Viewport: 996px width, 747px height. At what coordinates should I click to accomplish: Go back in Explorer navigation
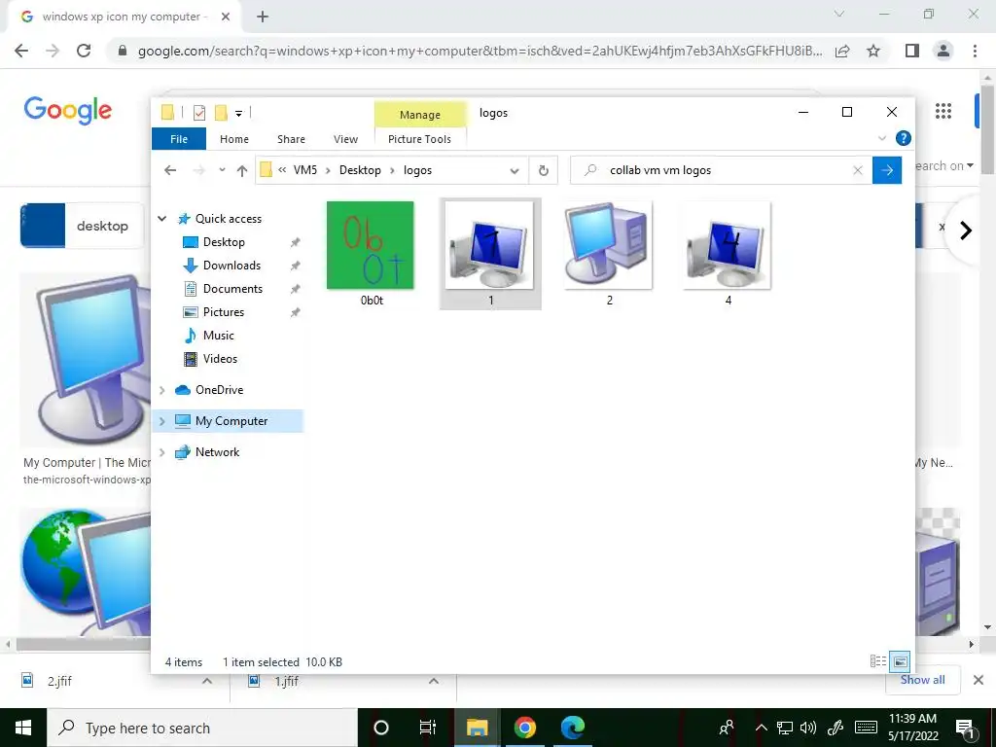[x=169, y=170]
